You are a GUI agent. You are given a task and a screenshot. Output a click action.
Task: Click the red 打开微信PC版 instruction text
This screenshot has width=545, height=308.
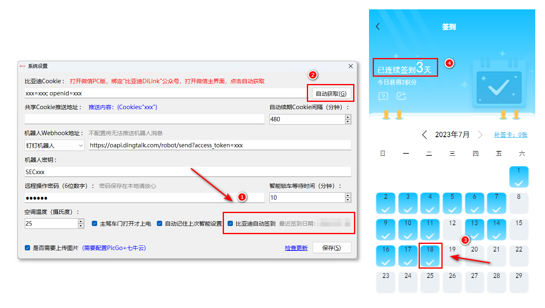click(167, 81)
